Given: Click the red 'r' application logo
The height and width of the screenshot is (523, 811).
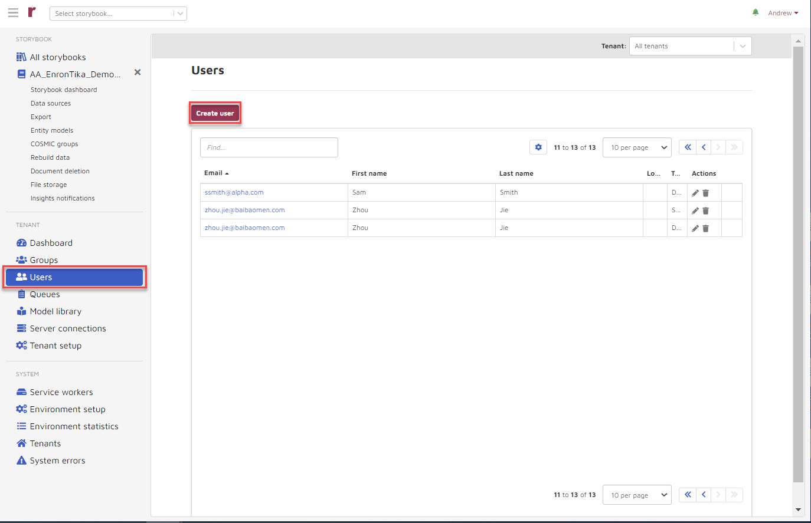Looking at the screenshot, I should [x=32, y=12].
